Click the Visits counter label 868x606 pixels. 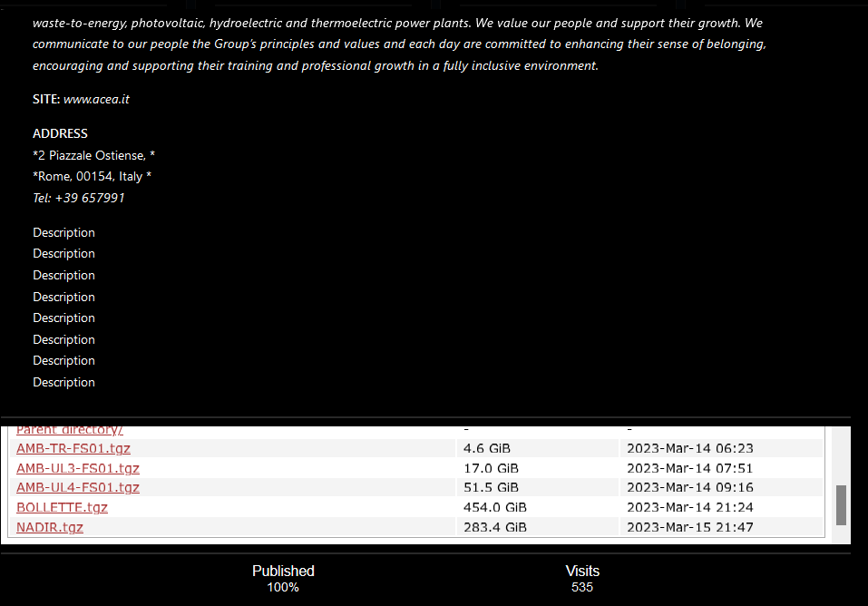[582, 571]
